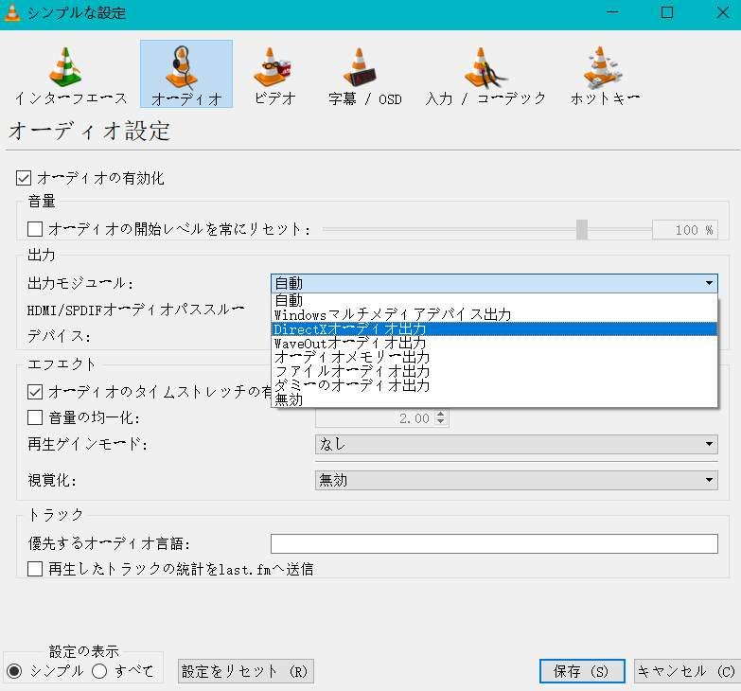This screenshot has width=741, height=691.
Task: Minimize the シンプルな設定 window
Action: tap(612, 12)
